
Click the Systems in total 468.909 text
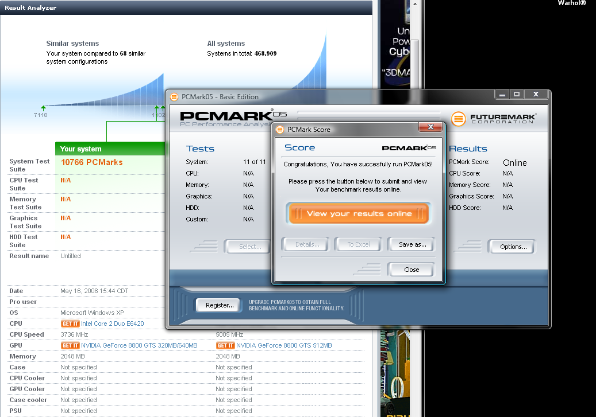[242, 53]
